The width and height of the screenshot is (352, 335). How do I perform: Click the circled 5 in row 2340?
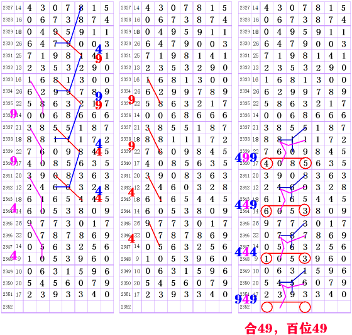(305, 163)
